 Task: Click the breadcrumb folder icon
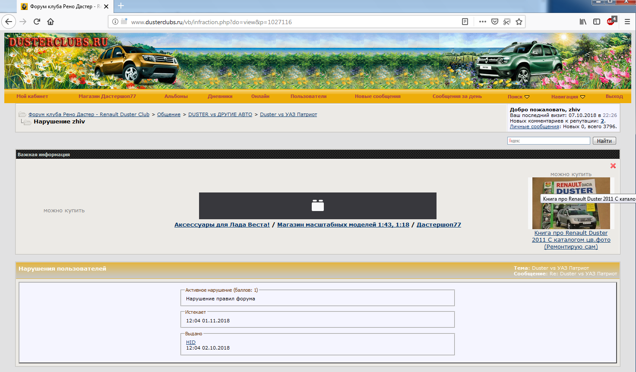22,114
